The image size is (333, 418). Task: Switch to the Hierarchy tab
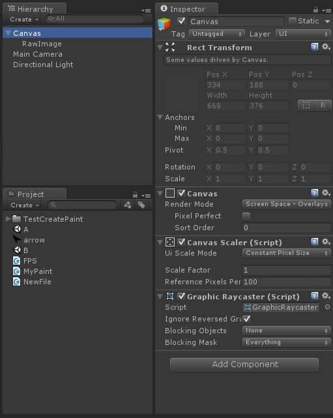point(34,8)
